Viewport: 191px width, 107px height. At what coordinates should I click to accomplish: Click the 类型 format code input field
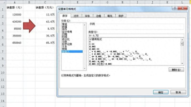tap(136, 36)
